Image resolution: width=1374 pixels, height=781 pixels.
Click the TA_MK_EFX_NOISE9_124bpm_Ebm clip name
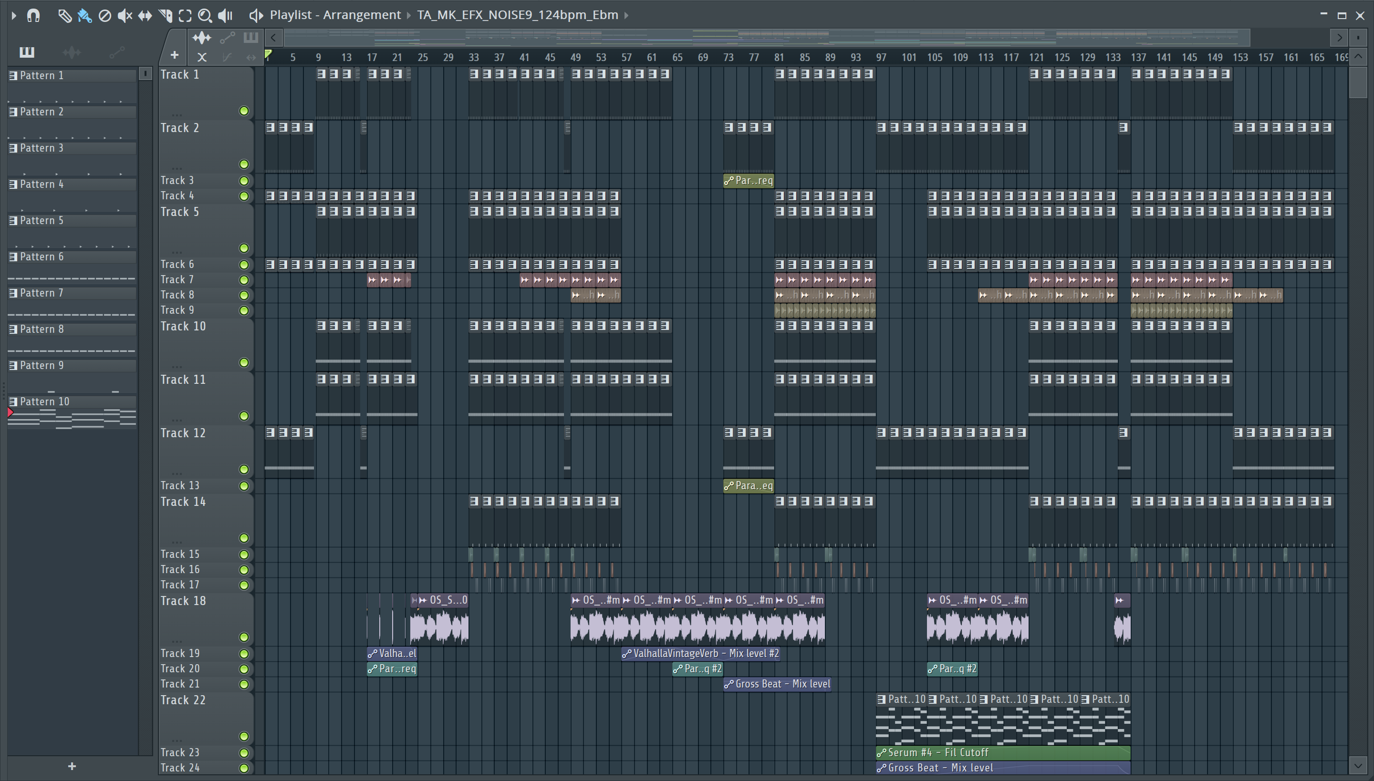pos(518,15)
